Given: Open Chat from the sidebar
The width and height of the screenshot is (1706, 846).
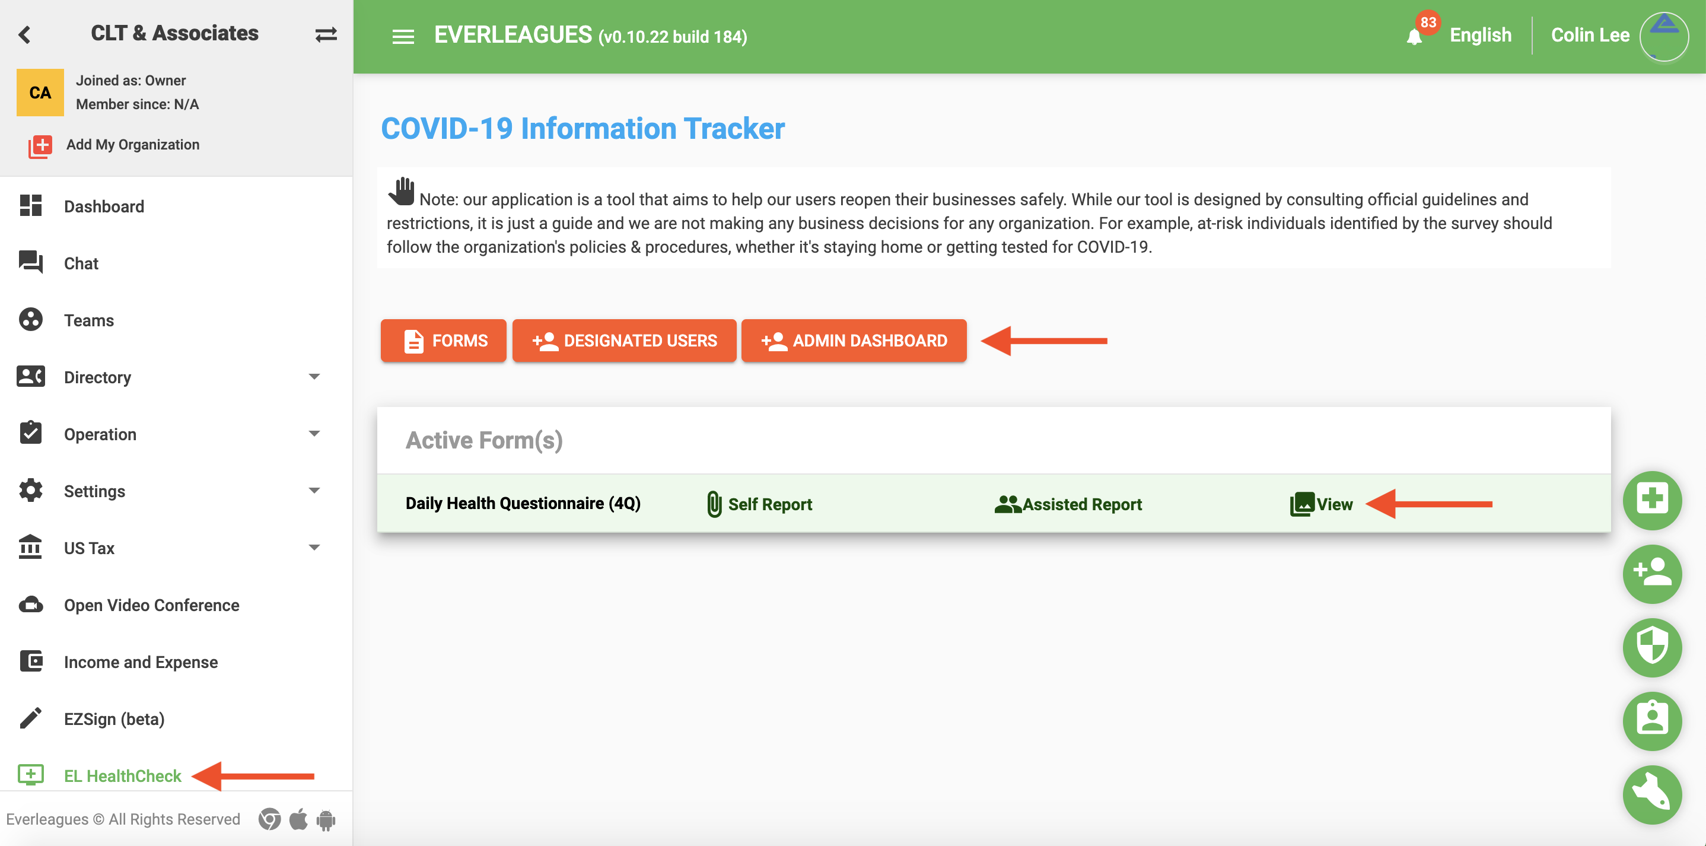Looking at the screenshot, I should pos(81,263).
